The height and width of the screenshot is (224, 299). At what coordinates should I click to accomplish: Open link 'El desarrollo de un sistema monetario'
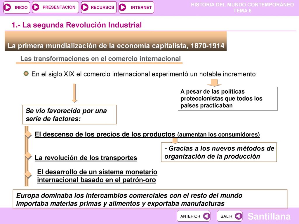(x=97, y=172)
